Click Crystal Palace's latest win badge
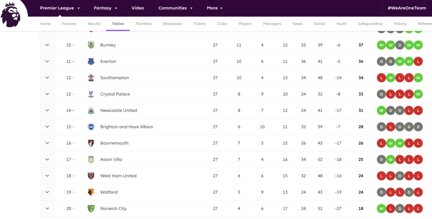This screenshot has width=432, height=219. (418, 94)
